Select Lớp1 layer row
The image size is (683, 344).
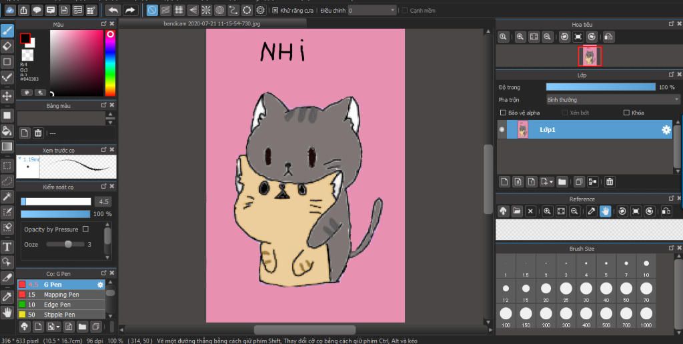585,130
